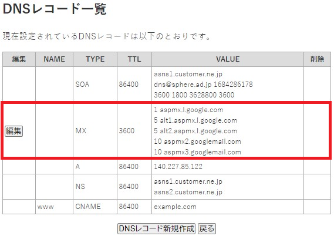
Task: Select the TTL column header
Action: (x=134, y=59)
